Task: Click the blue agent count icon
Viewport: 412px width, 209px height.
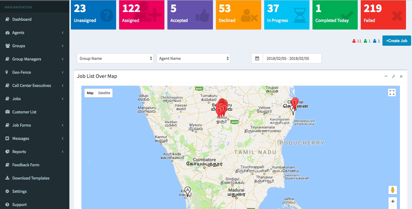Action: 375,41
